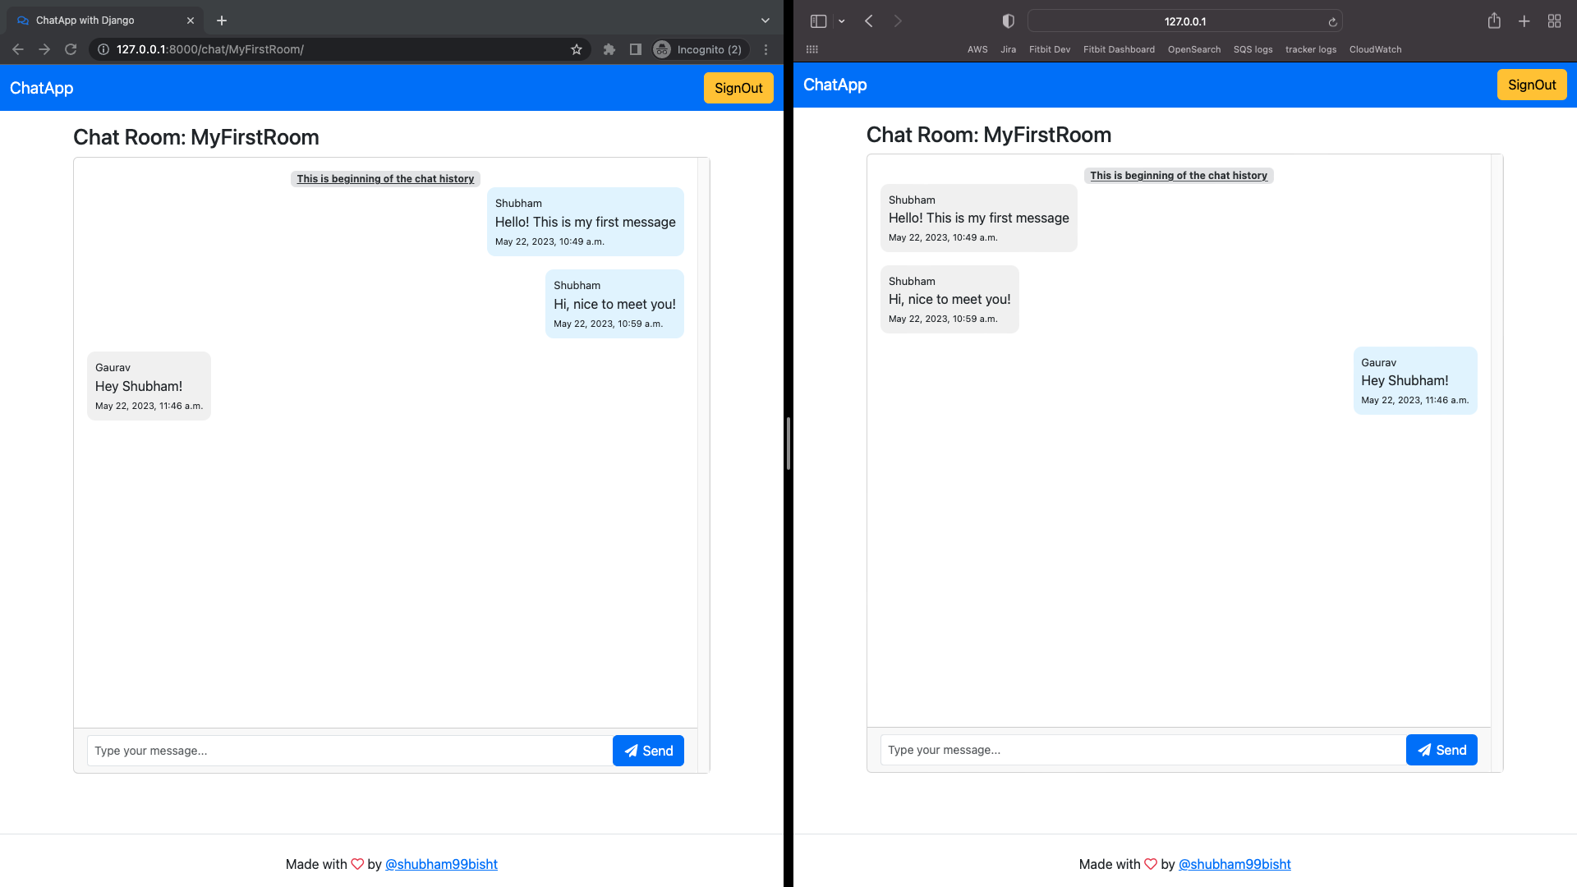
Task: Open Incognito profile menu
Action: [698, 49]
